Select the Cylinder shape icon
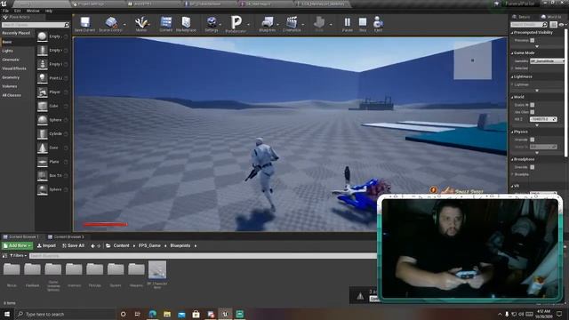 (43, 134)
